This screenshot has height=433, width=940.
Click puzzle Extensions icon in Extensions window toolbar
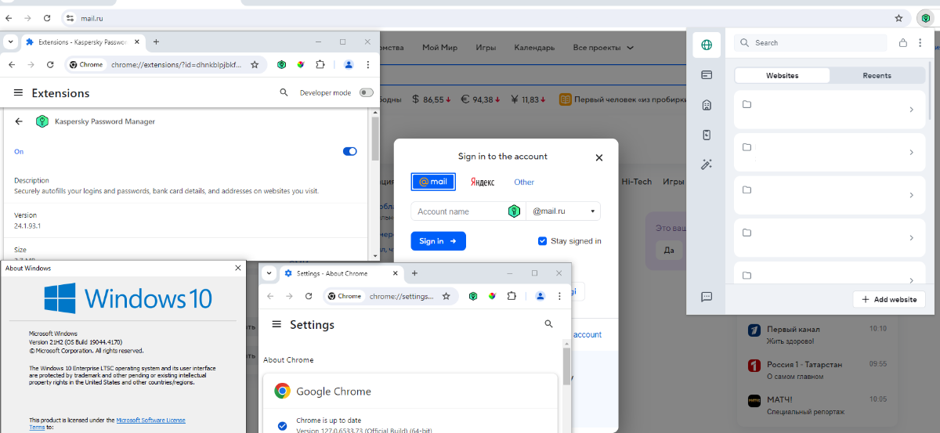pos(320,64)
